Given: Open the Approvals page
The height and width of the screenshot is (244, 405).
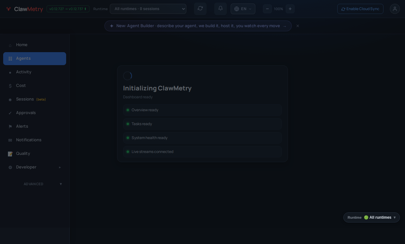Looking at the screenshot, I should pyautogui.click(x=35, y=113).
